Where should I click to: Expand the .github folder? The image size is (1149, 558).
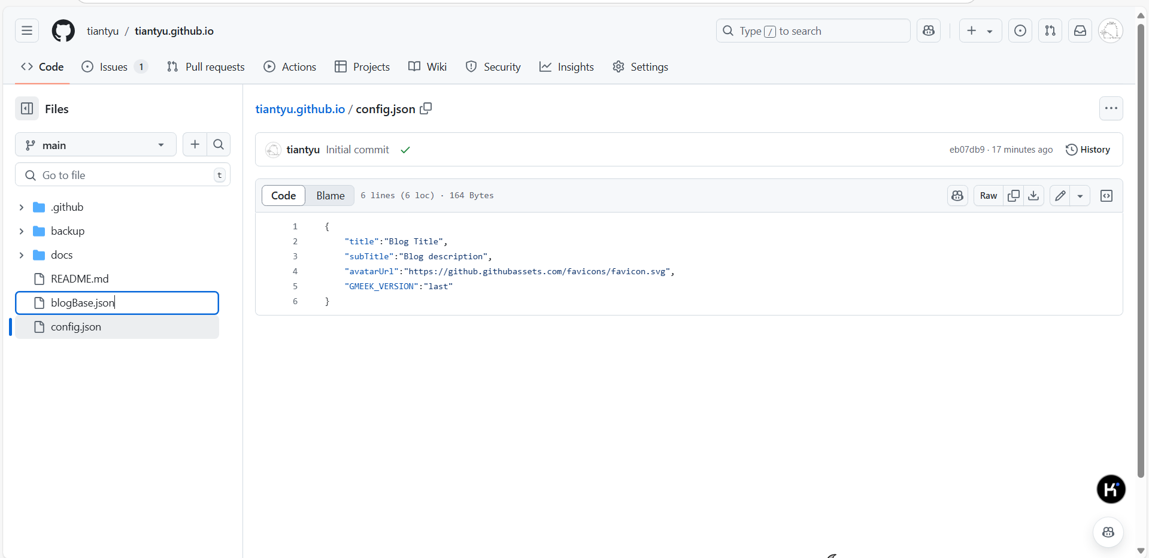coord(22,207)
